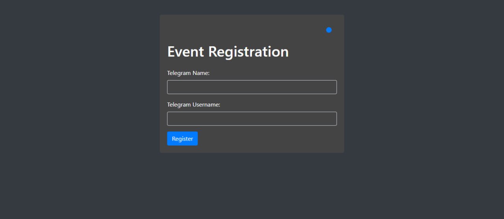Click the word "Name:" in the first label
The image size is (504, 219).
click(201, 73)
